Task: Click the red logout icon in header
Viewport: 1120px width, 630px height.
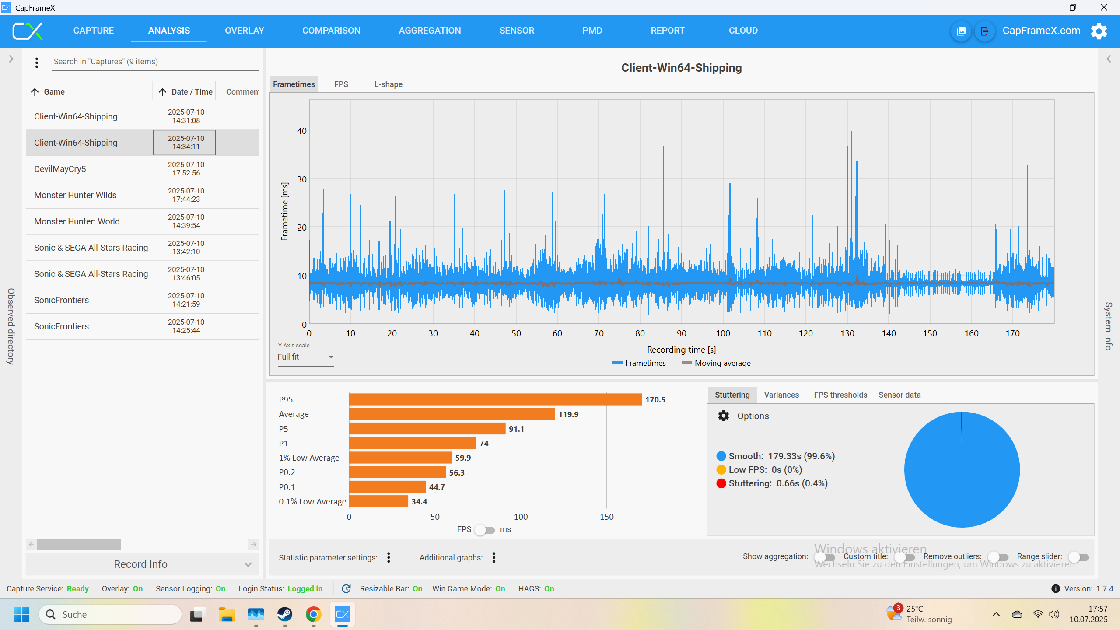Action: pos(984,31)
